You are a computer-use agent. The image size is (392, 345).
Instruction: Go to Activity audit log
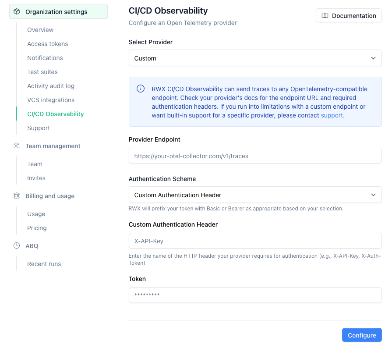point(51,86)
